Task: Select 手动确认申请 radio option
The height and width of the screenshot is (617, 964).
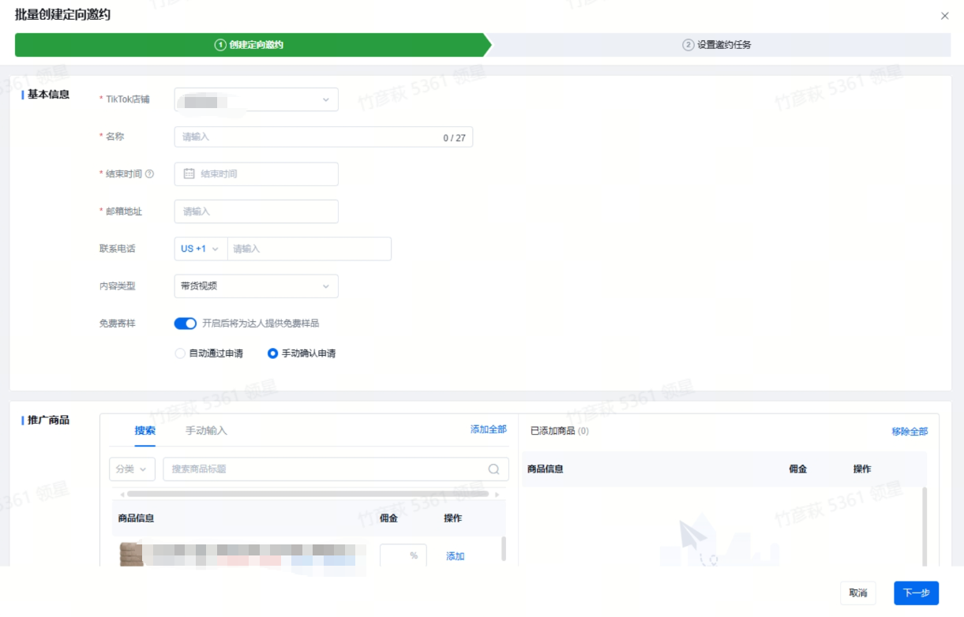Action: pos(272,353)
